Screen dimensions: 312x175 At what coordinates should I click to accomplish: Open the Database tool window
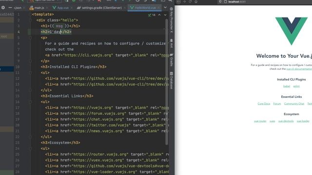point(171,80)
